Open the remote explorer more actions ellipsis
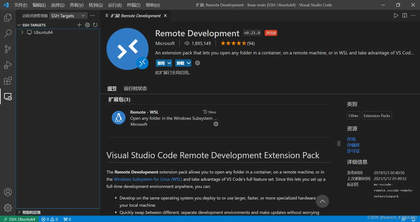 coord(92,16)
